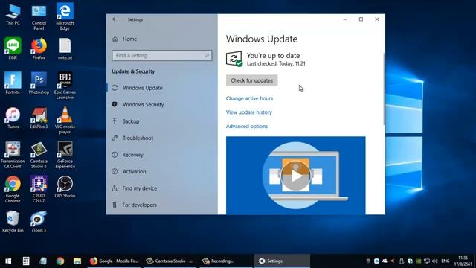
Task: Switch to Google - Mozilla Firefox taskbar window
Action: click(114, 261)
